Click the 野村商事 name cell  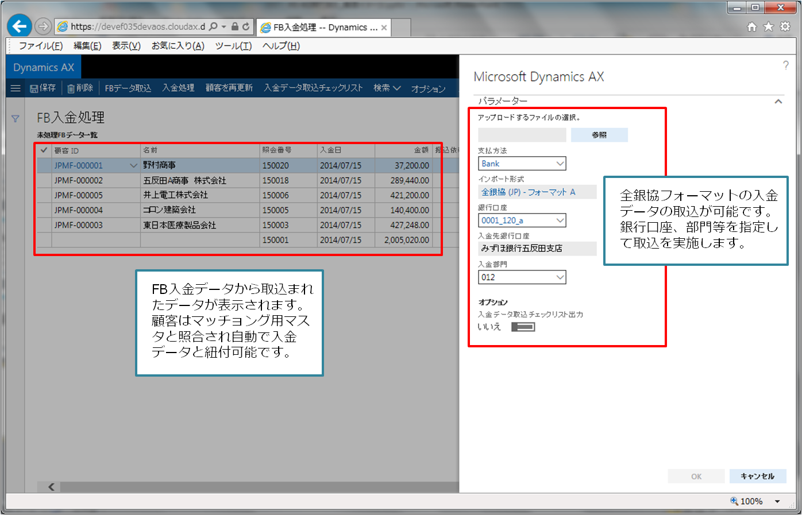tap(200, 165)
